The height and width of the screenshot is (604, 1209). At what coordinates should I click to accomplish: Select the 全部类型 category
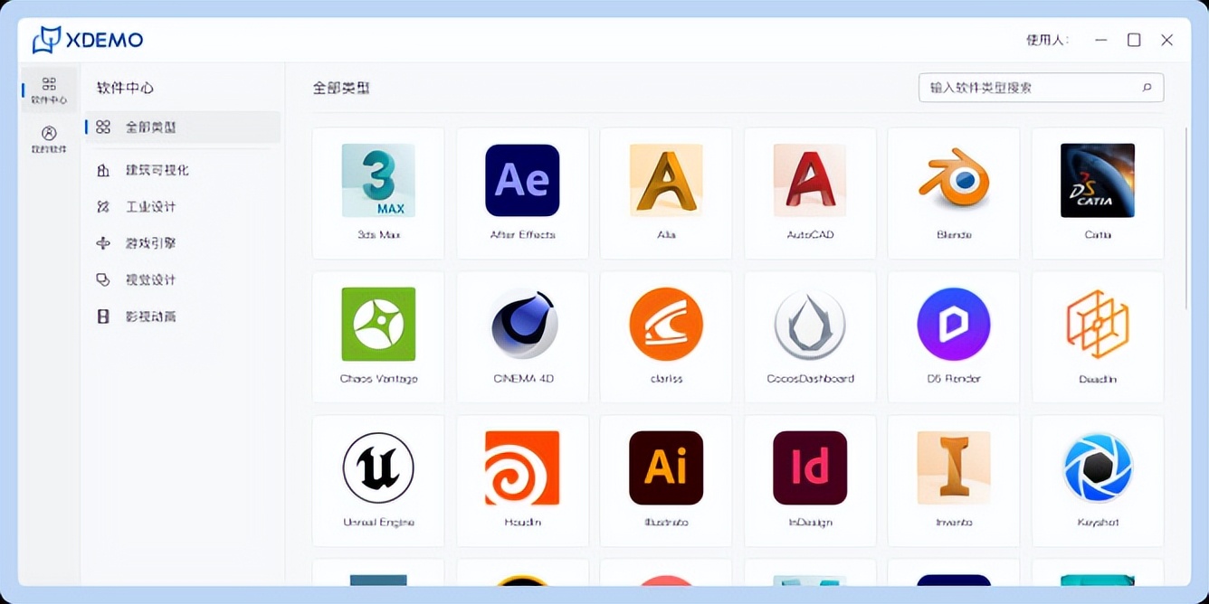point(183,127)
